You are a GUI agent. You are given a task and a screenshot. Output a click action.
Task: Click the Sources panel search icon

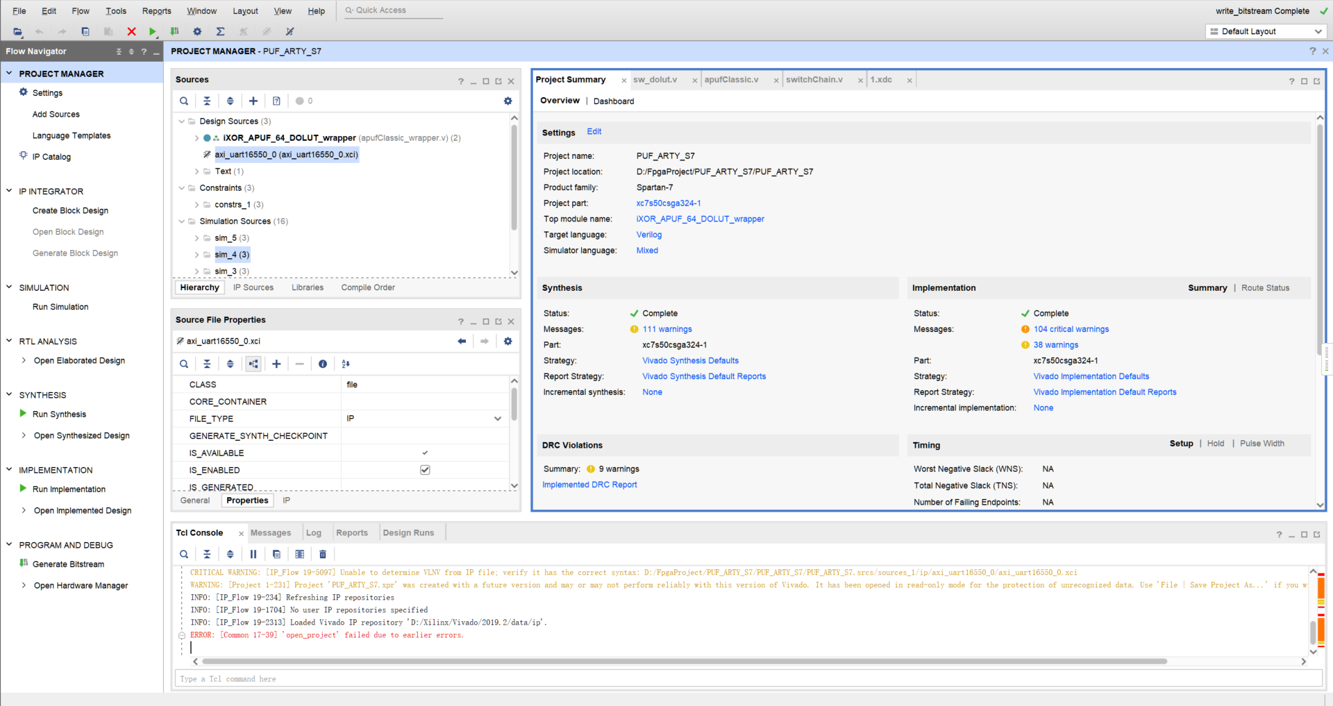click(x=184, y=101)
